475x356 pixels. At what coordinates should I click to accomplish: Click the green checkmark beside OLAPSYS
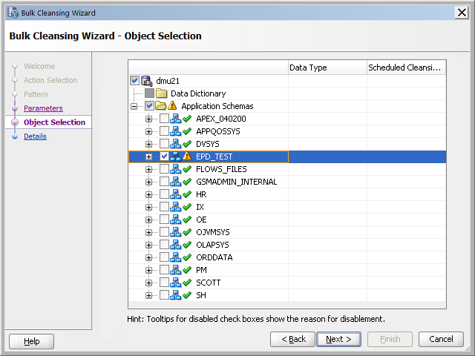tap(187, 245)
